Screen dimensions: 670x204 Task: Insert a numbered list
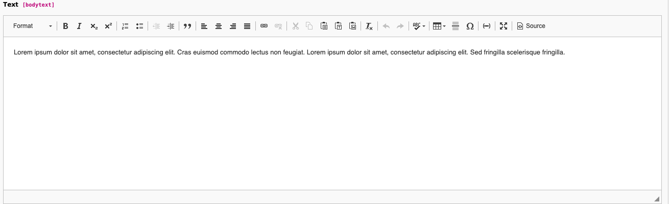(x=125, y=26)
